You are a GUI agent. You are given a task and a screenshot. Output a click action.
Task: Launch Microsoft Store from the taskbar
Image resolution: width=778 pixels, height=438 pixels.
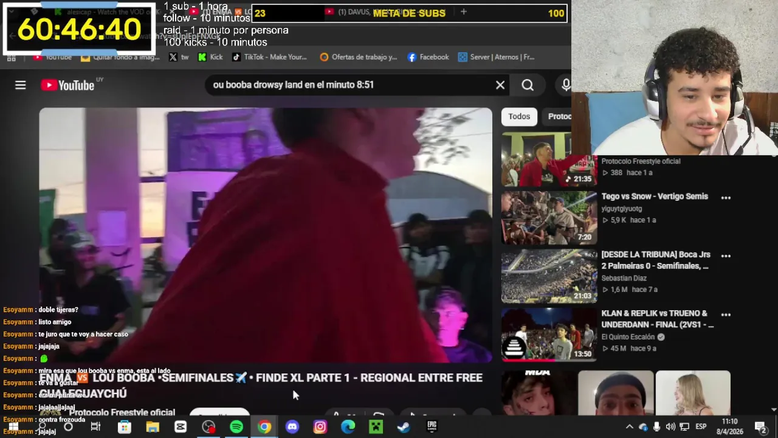coord(124,427)
